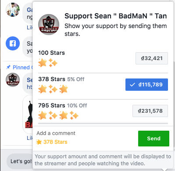Click the BadMaN avatar on the pinned comment
175x171 pixels.
point(13,80)
